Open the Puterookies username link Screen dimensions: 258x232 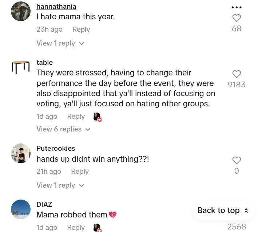coord(56,148)
